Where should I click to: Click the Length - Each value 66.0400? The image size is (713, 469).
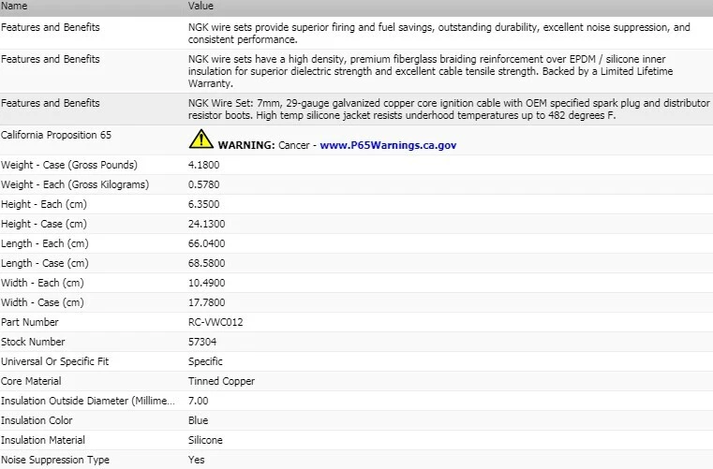206,243
